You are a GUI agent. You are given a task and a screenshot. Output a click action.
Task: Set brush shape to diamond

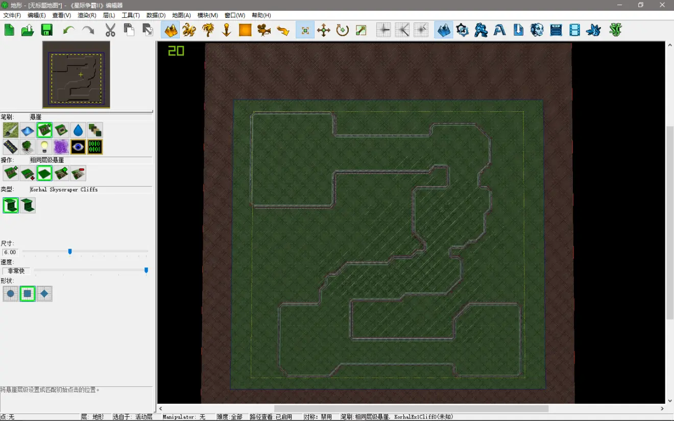tap(44, 294)
